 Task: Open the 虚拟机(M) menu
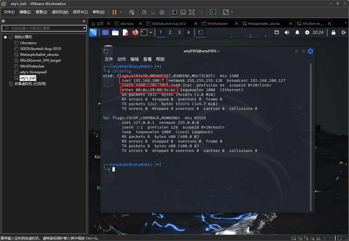coord(60,12)
